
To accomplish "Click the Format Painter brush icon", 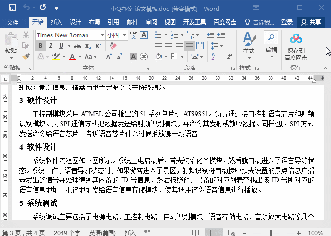I will click(26, 57).
